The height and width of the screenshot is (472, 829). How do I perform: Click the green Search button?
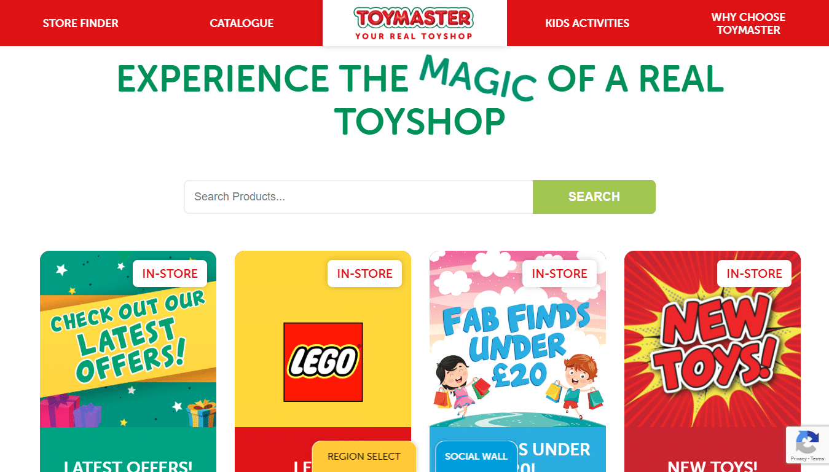click(594, 197)
